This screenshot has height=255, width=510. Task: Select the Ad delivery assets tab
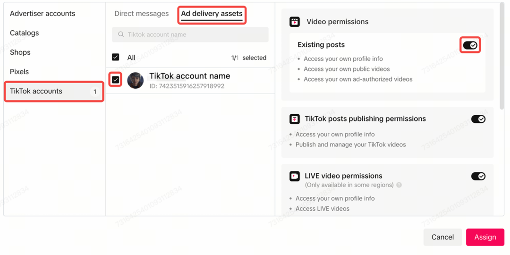point(212,14)
